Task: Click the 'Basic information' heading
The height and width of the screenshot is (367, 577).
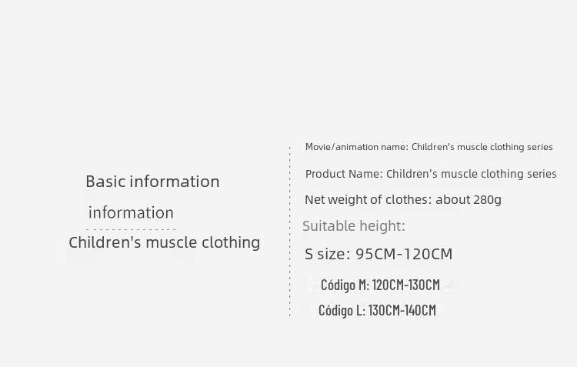Action: [x=153, y=182]
